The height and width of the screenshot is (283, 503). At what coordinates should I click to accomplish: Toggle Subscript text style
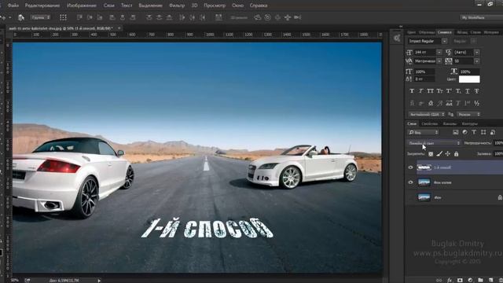coord(458,91)
